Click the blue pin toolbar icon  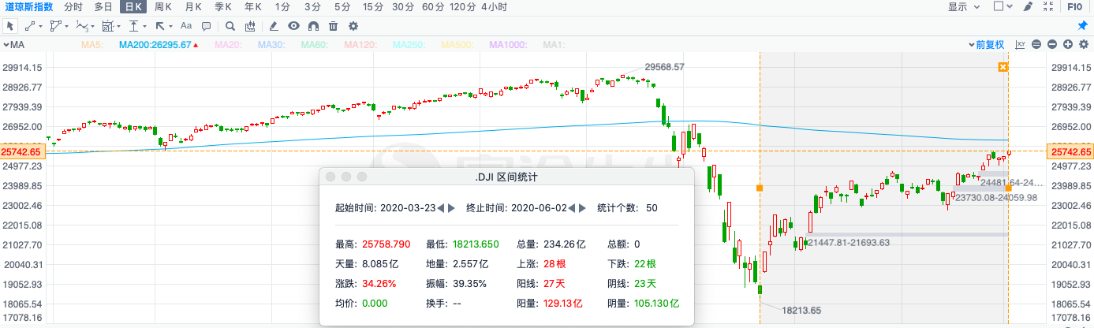tap(1082, 25)
